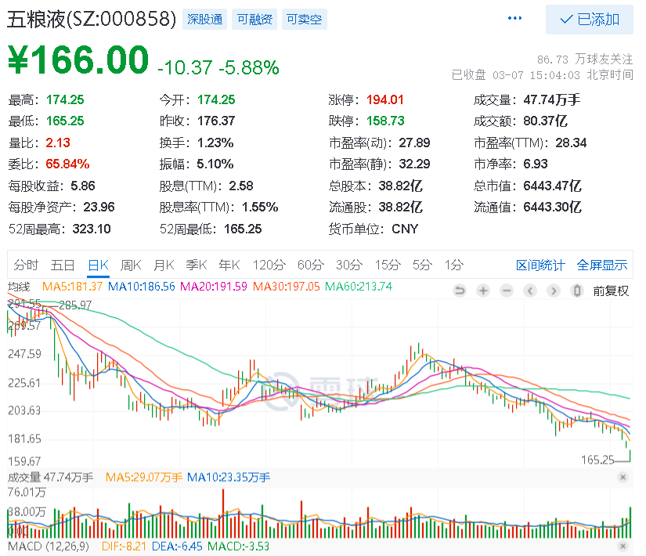
Task: Move chart left with back arrow icon
Action: click(x=530, y=291)
